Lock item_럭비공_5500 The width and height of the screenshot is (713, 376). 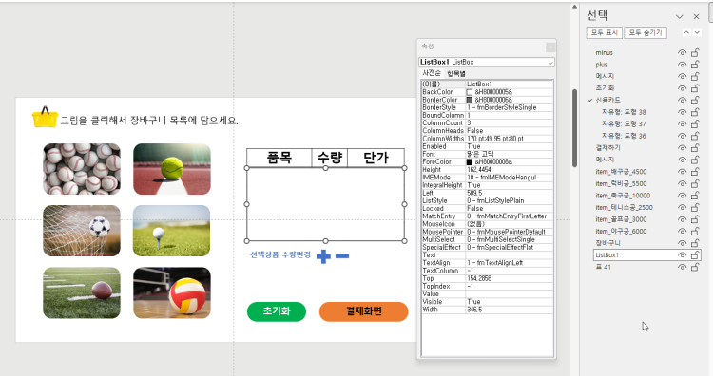point(695,183)
